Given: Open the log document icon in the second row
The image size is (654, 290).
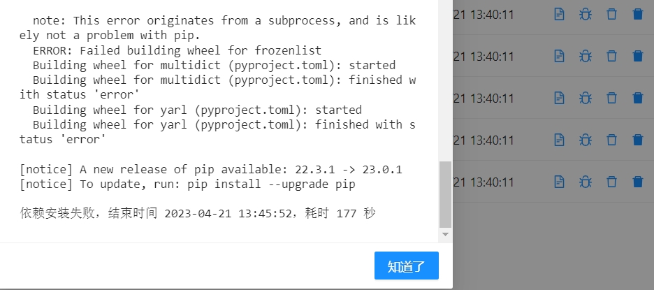Looking at the screenshot, I should [559, 56].
